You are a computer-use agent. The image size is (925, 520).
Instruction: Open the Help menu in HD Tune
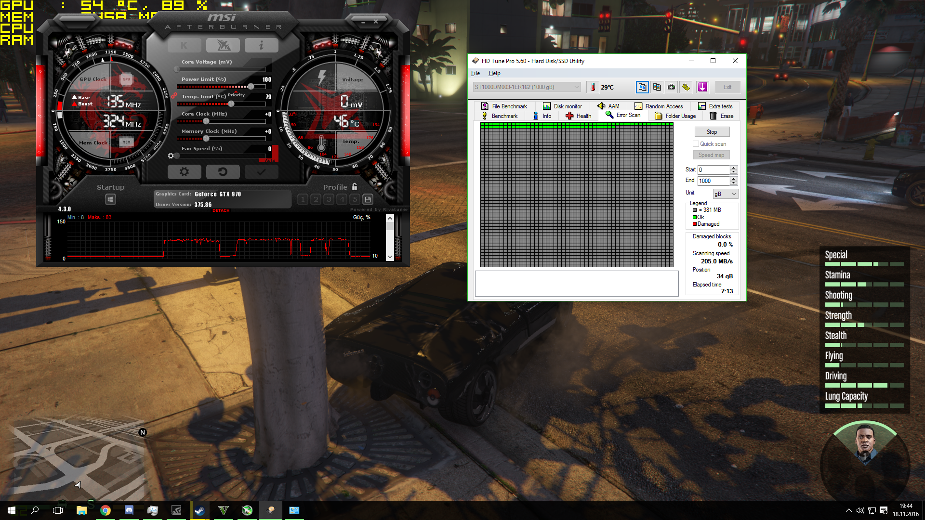click(494, 73)
